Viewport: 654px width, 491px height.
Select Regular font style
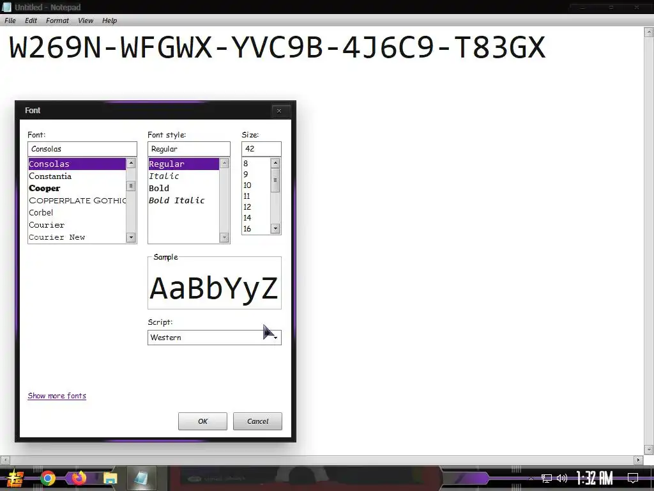(x=183, y=164)
